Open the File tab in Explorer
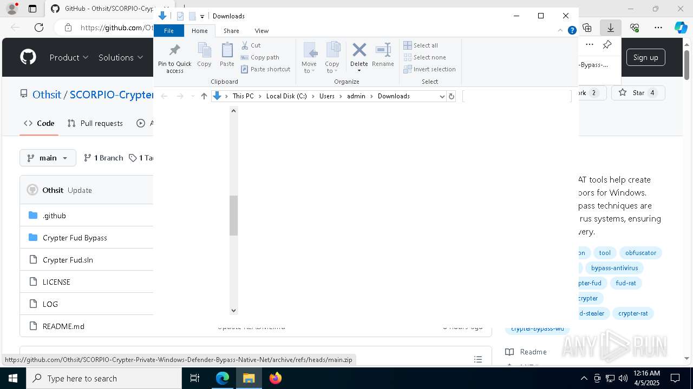Screen dimensions: 693x389 [x=169, y=31]
